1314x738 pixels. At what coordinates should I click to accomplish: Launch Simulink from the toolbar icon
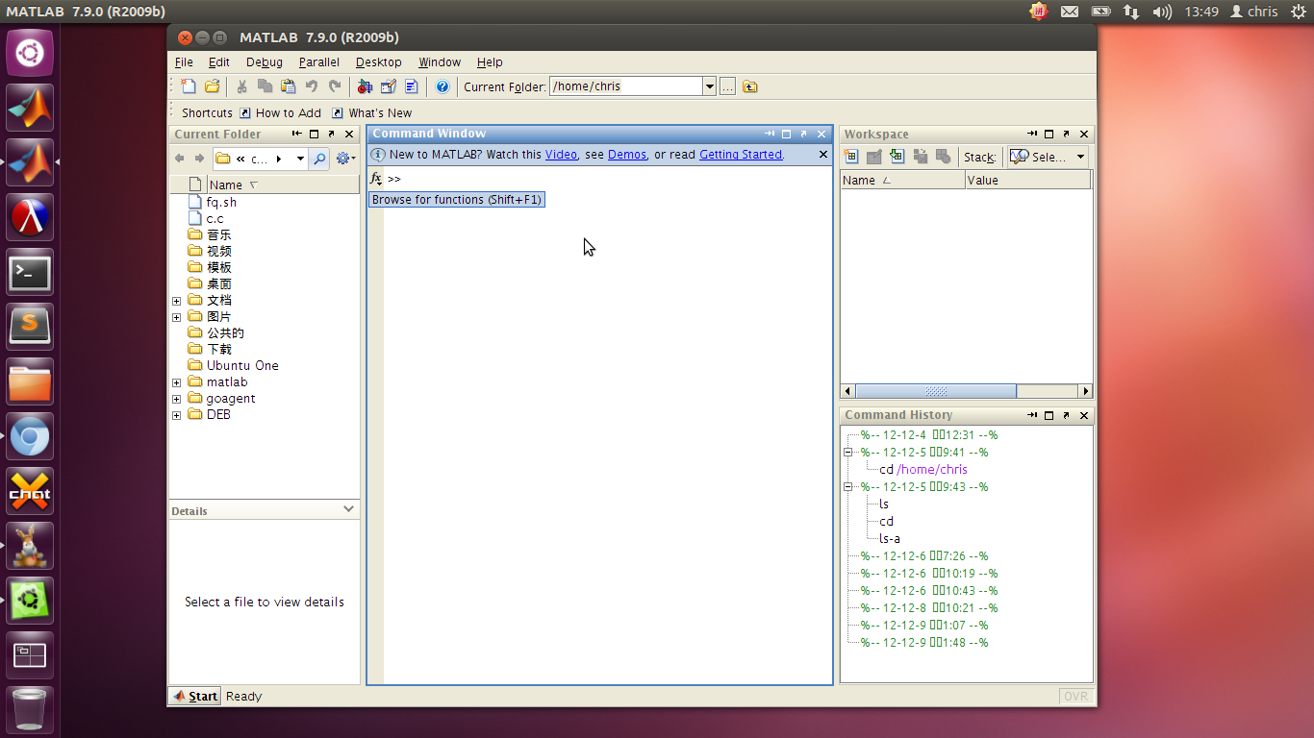point(365,86)
